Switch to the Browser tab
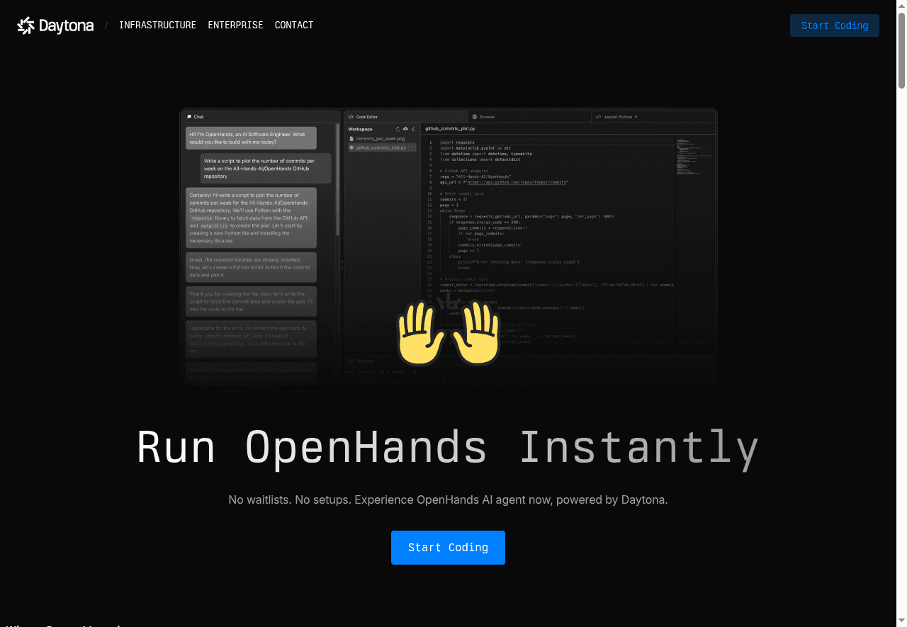Image resolution: width=907 pixels, height=627 pixels. (486, 115)
